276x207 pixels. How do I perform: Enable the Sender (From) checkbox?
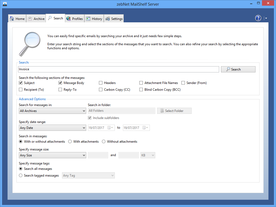point(183,83)
